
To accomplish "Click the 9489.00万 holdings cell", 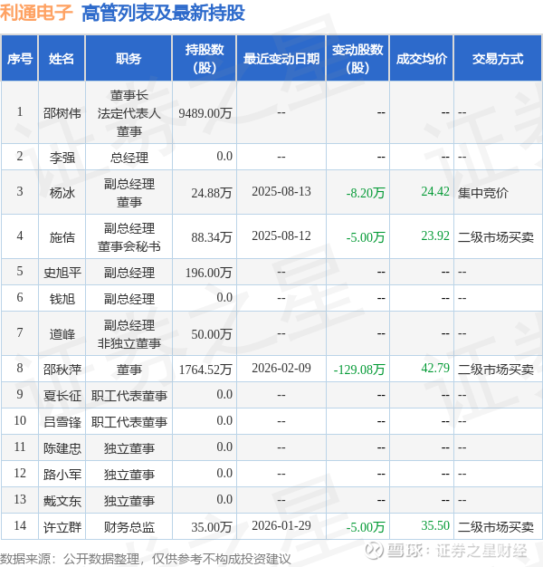I will point(205,113).
